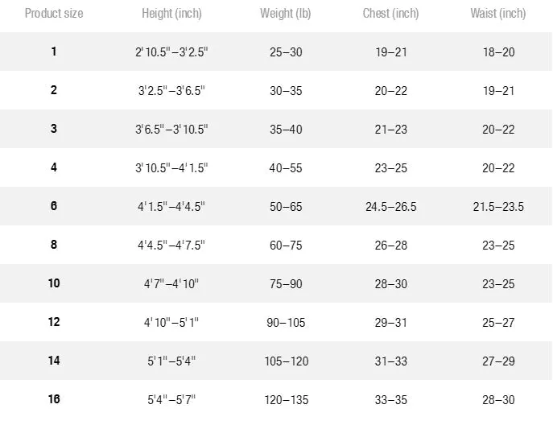Select product size 1 row label
Viewport: 553px width, 421px height.
pos(54,52)
